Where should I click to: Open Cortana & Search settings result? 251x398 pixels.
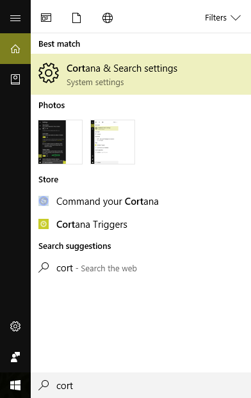pyautogui.click(x=141, y=74)
